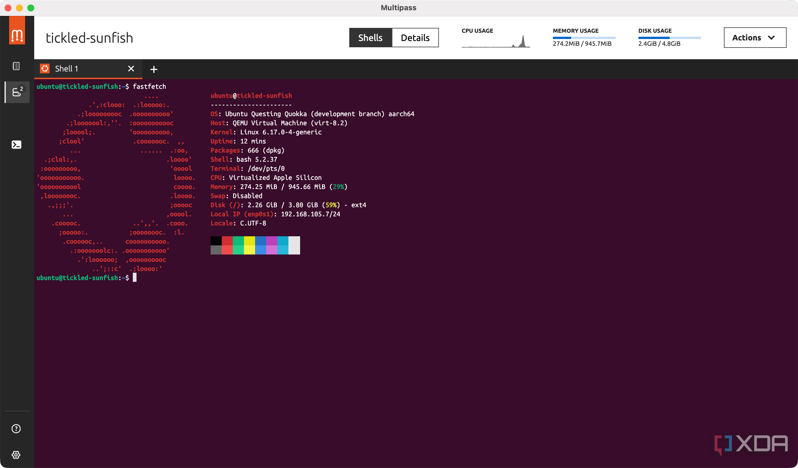Click the 2.4GiB / 4.8GiB disk value

659,44
